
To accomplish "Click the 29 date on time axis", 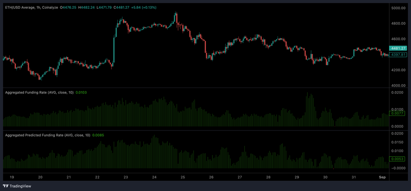I will point(297,177).
